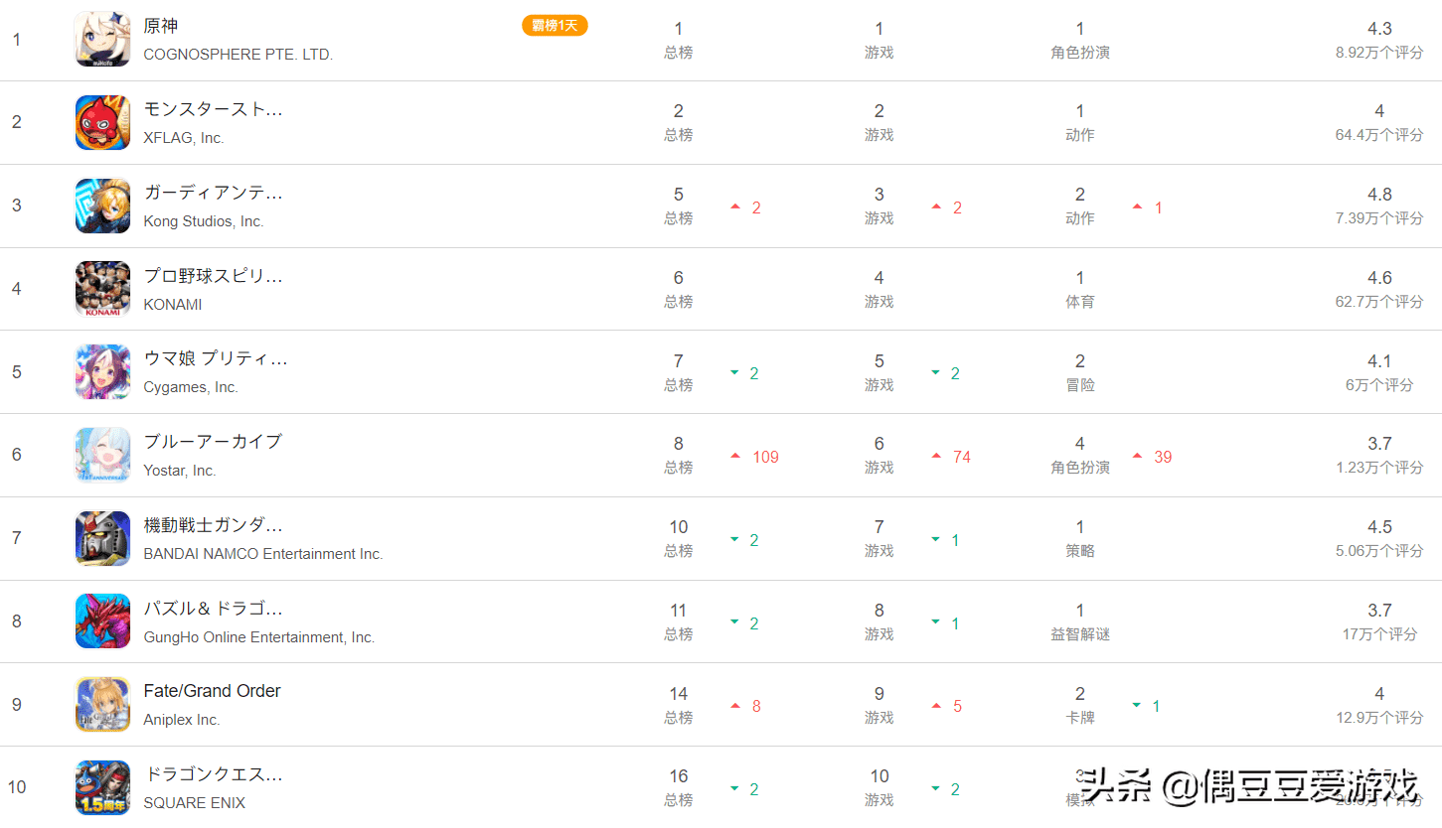Select publisher SQUARE ENIX

(195, 803)
